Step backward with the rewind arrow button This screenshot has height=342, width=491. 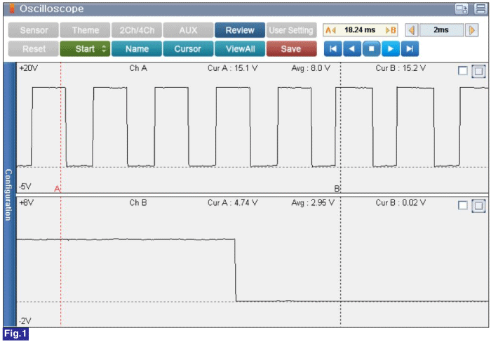[x=352, y=49]
